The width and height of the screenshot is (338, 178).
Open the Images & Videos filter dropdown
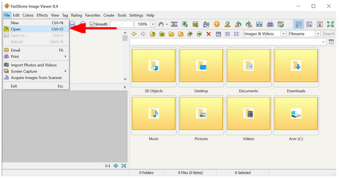pyautogui.click(x=283, y=34)
